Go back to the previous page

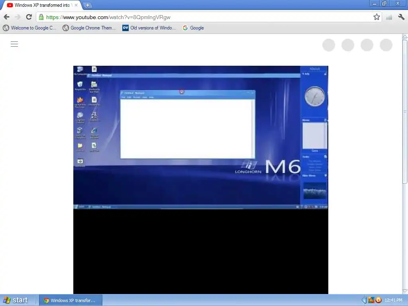[x=6, y=17]
